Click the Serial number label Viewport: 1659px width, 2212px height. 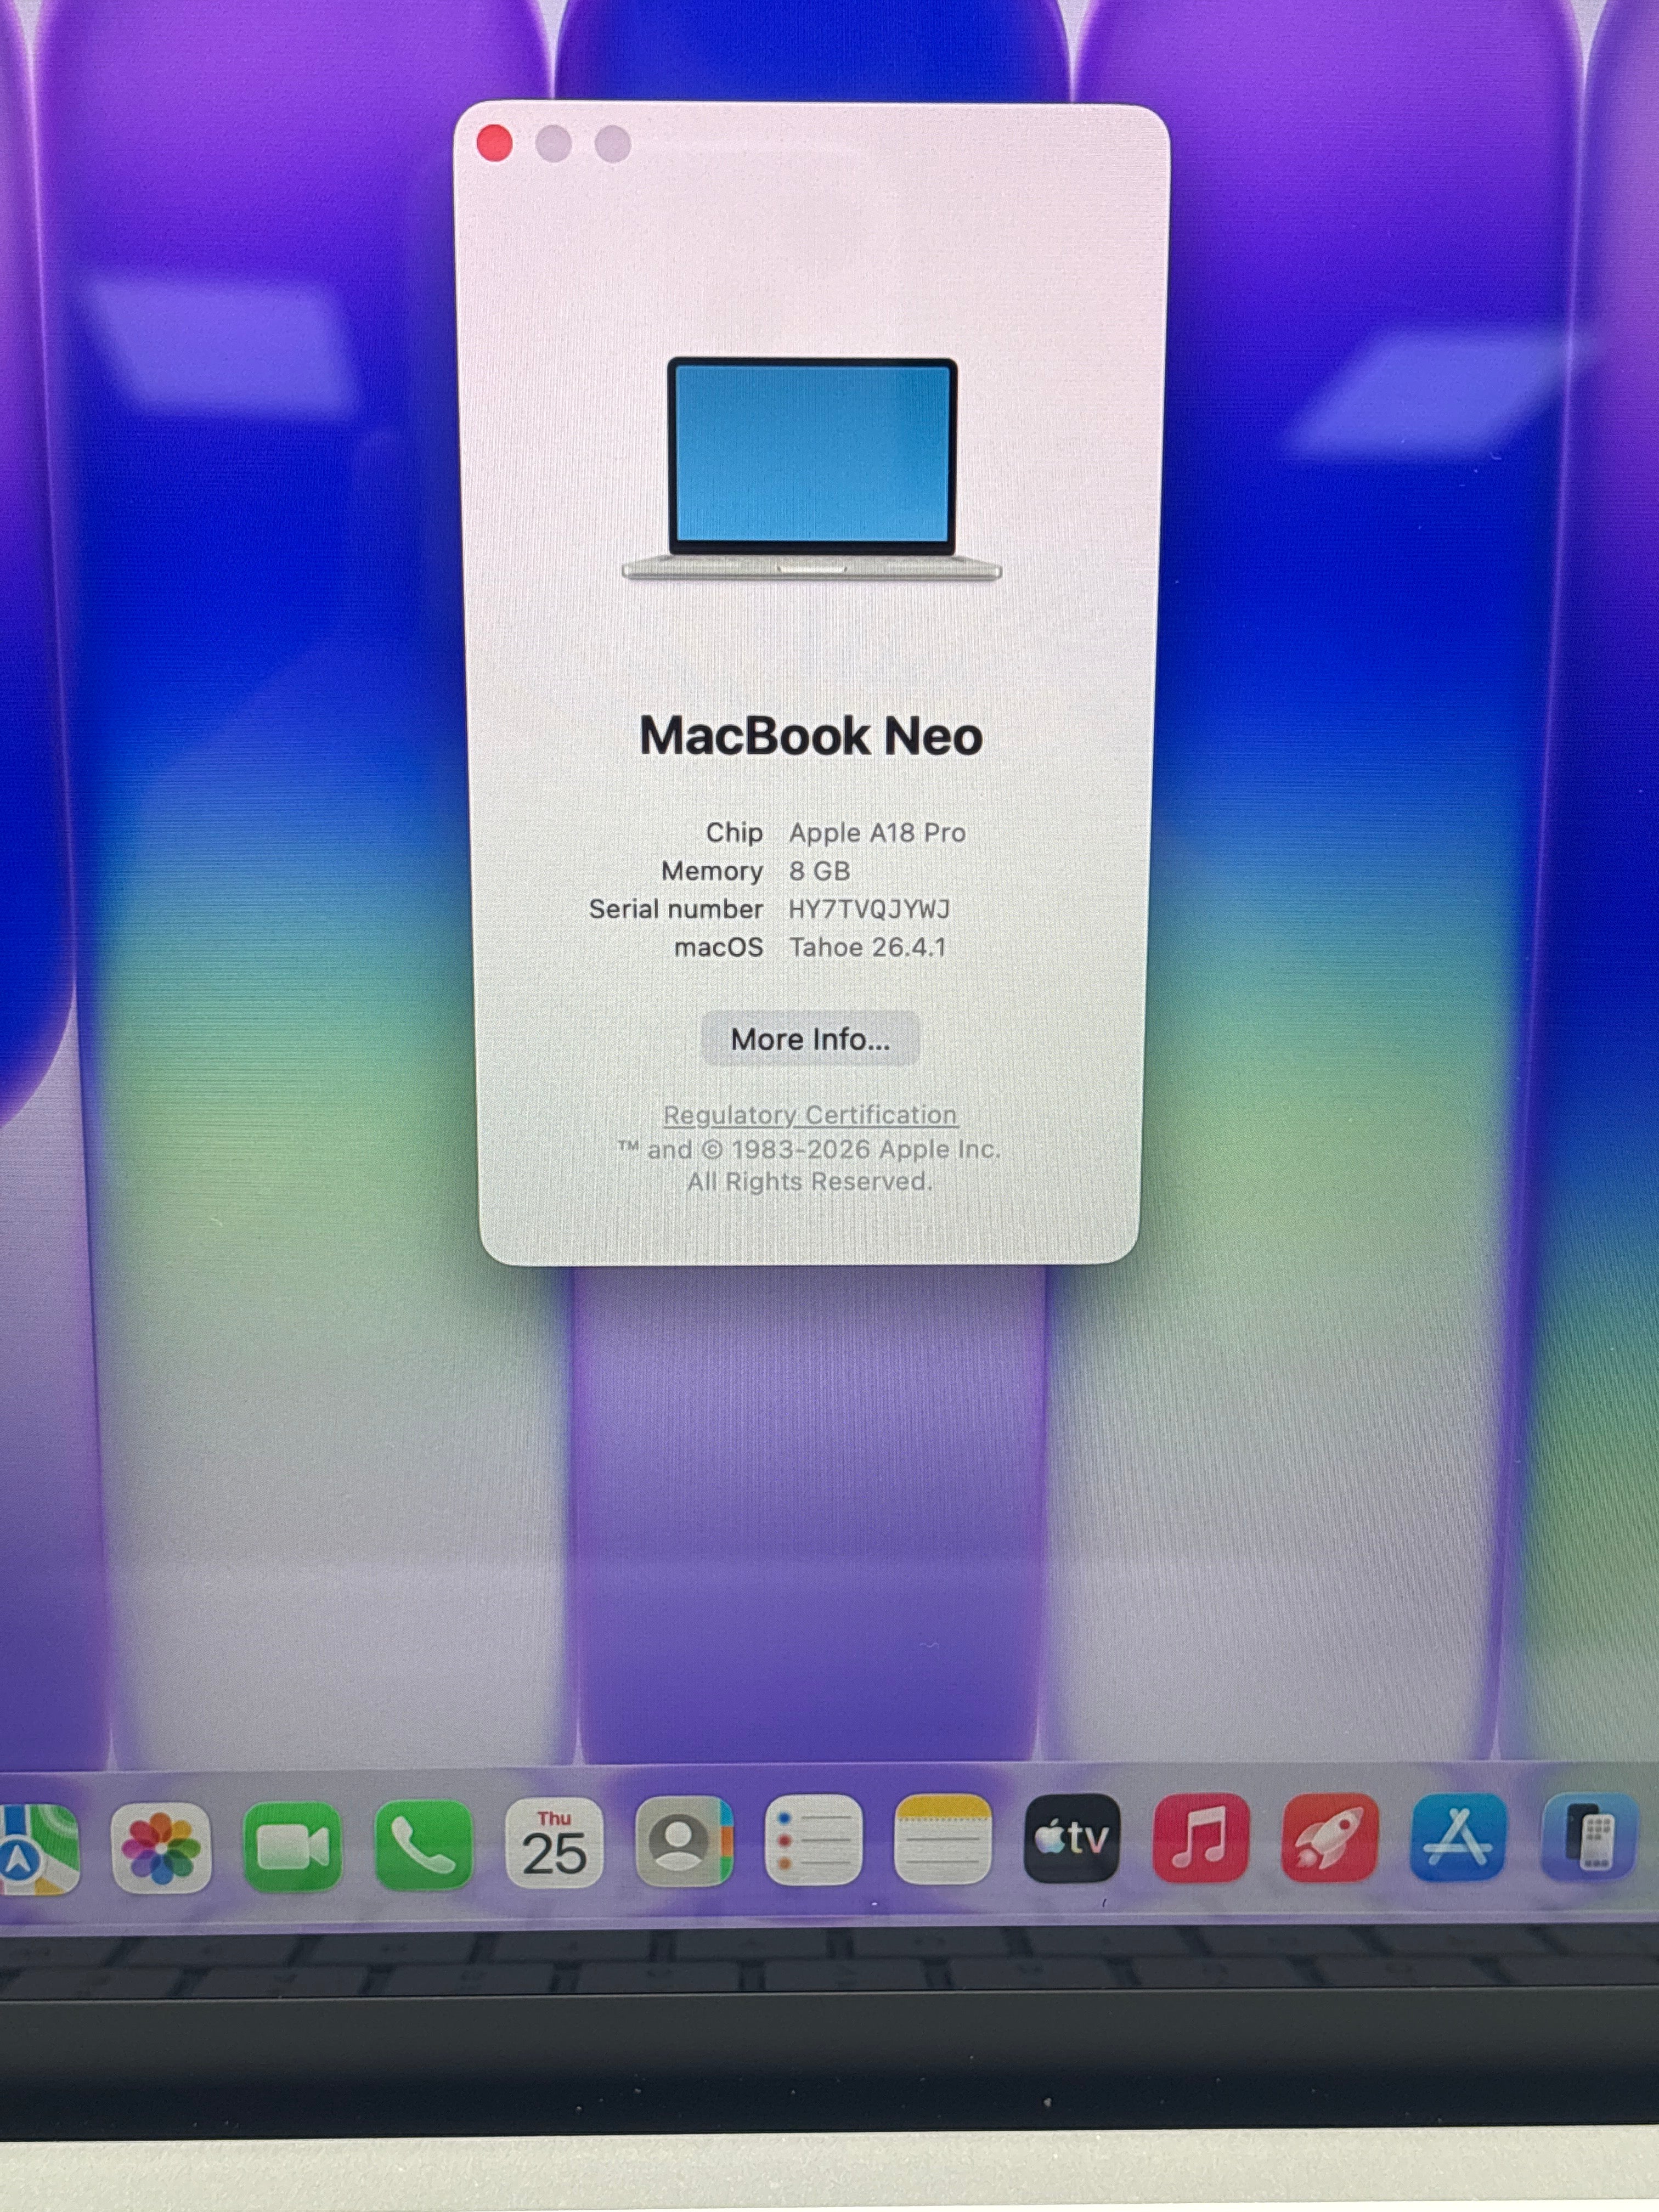(676, 909)
